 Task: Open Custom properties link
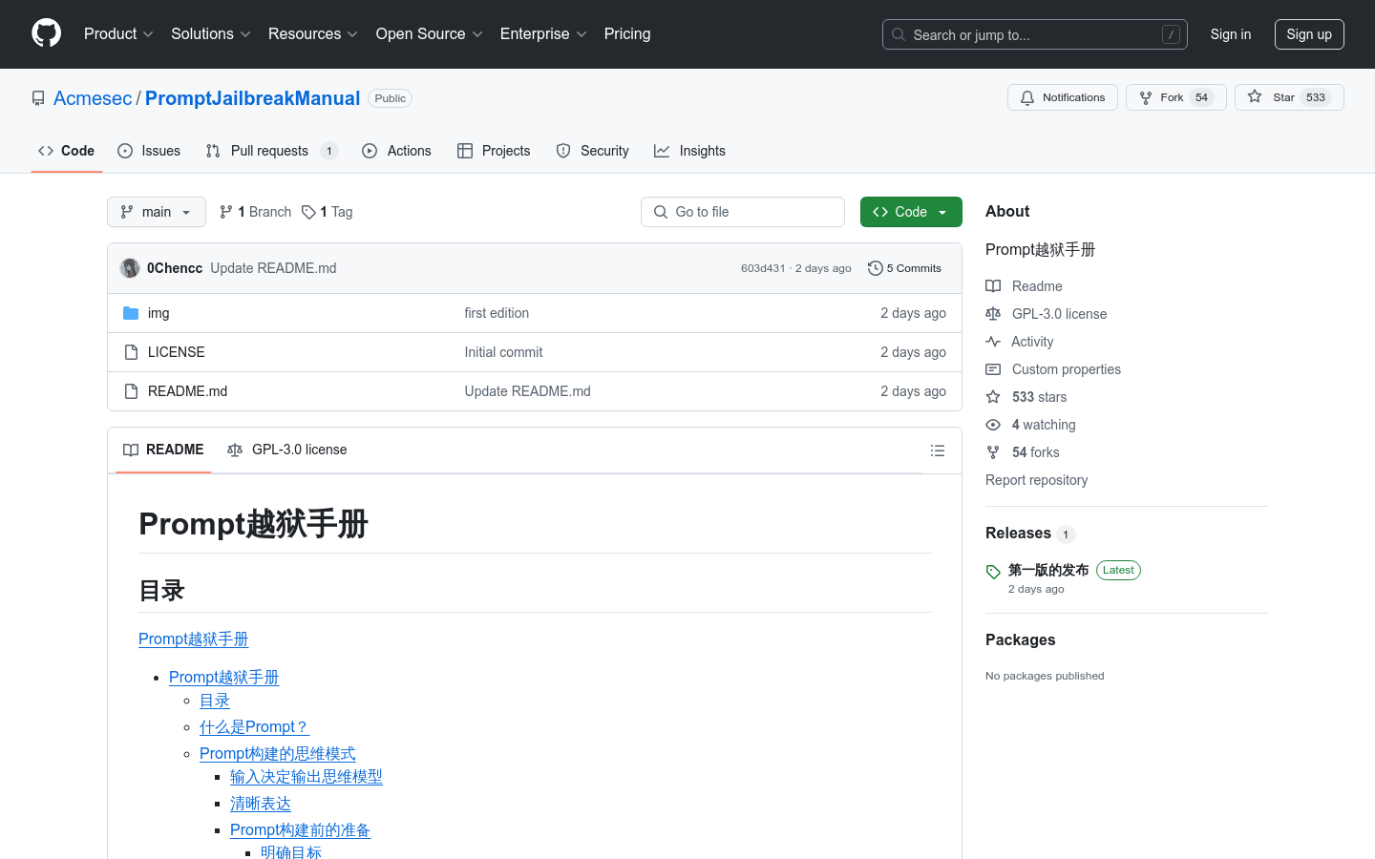click(1053, 369)
